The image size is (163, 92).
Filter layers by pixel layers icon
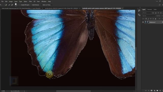point(153,13)
